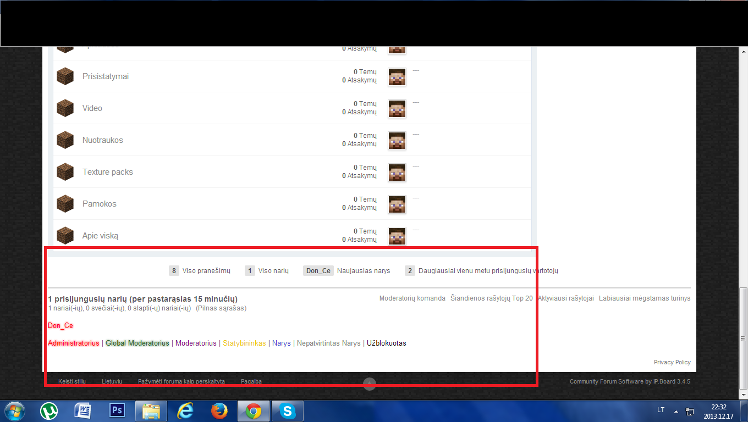Launch Firefox from the taskbar
Viewport: 748px width, 422px height.
[219, 411]
